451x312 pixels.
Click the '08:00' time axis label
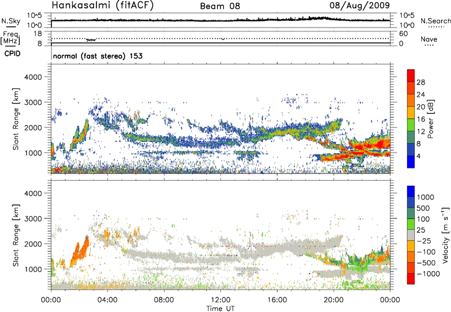pyautogui.click(x=164, y=300)
